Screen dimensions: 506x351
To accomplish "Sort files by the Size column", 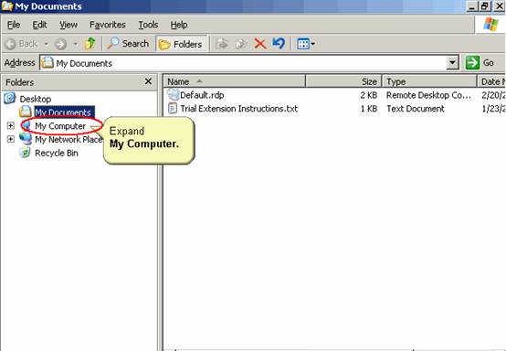I will pyautogui.click(x=343, y=81).
